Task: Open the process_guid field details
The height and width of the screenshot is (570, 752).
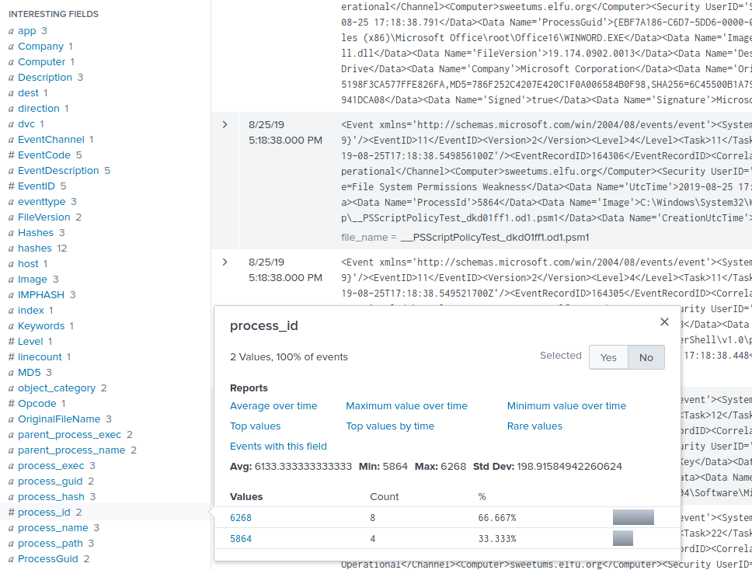Action: (50, 481)
